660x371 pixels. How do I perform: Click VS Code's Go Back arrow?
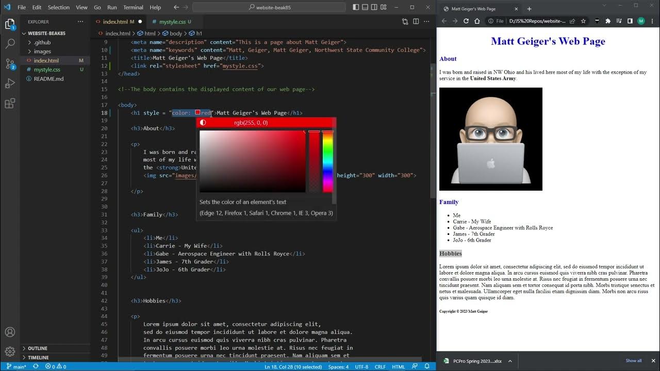176,7
